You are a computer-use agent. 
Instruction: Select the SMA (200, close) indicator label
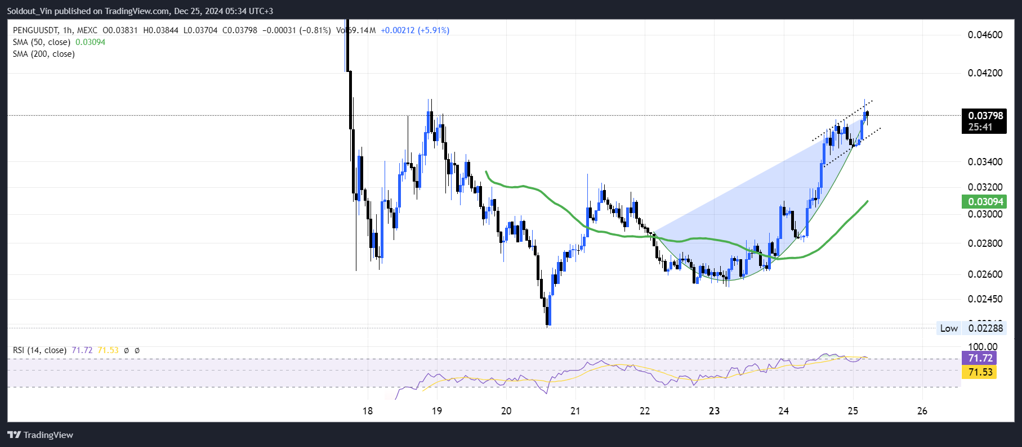point(44,54)
